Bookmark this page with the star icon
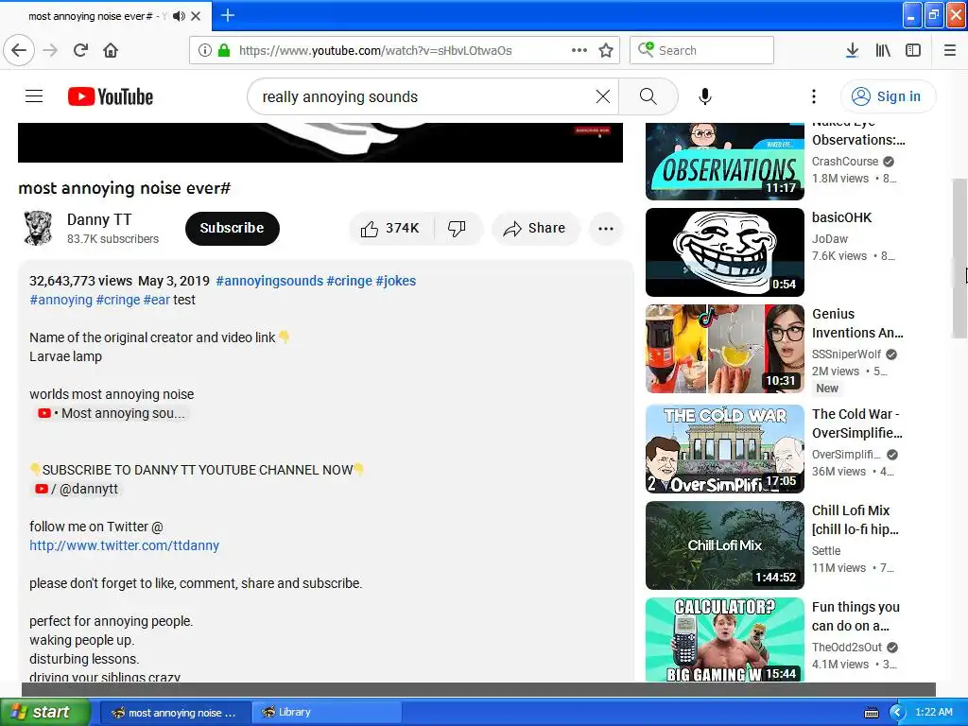 pos(606,50)
